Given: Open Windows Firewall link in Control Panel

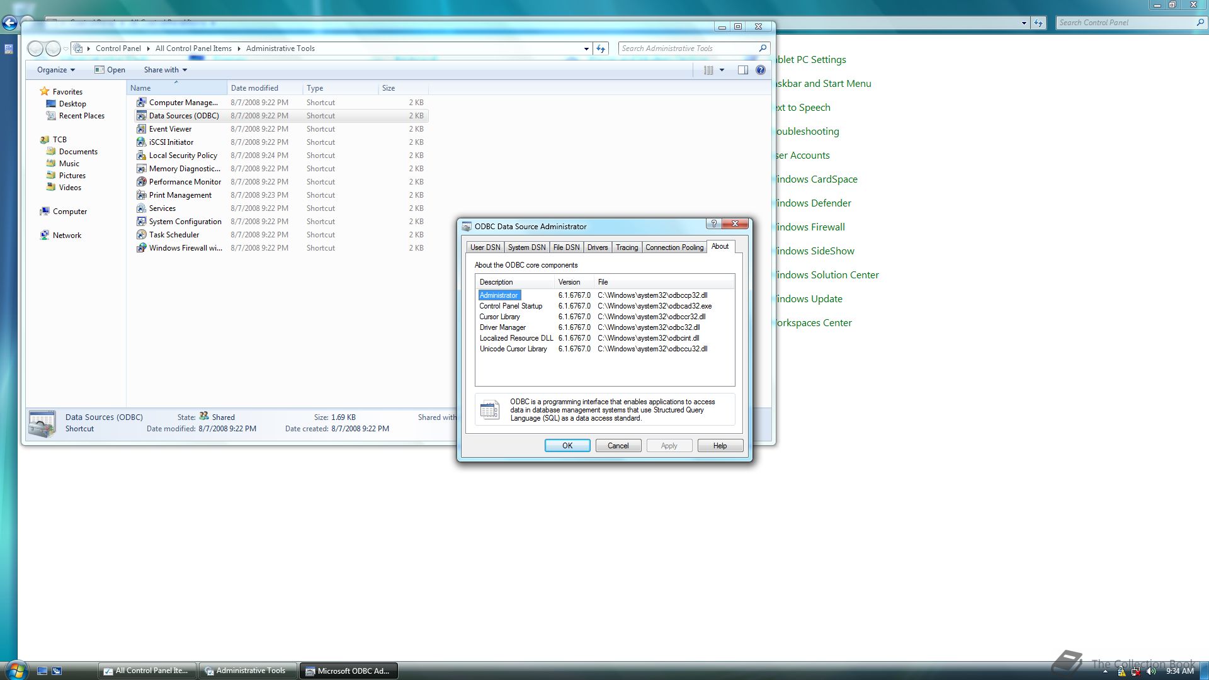Looking at the screenshot, I should [810, 227].
